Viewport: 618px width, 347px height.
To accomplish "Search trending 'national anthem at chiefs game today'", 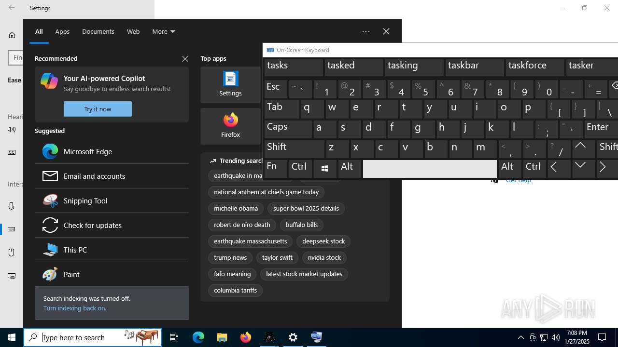I will click(266, 192).
